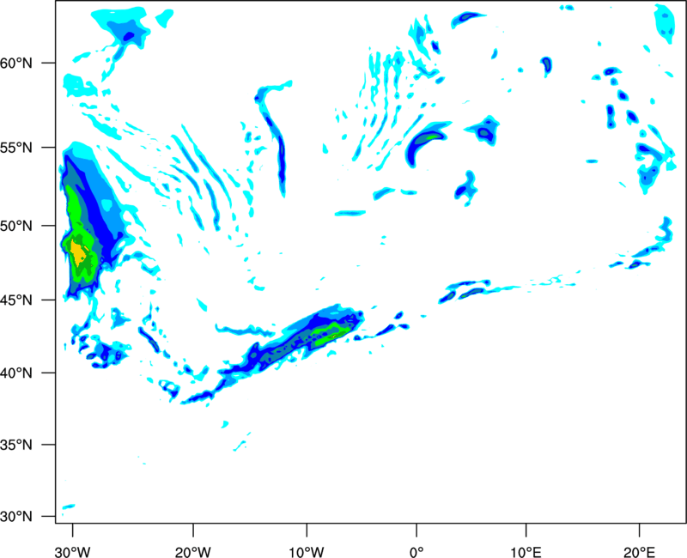Click the 50°N latitude label

(x=16, y=226)
